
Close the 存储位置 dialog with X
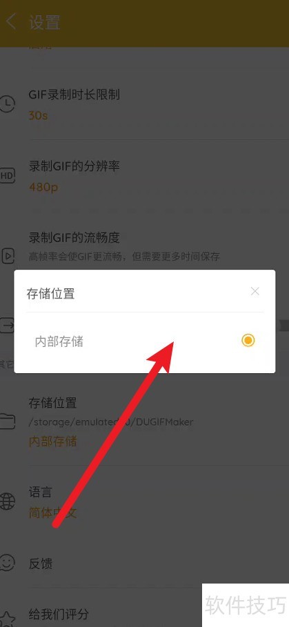255,292
